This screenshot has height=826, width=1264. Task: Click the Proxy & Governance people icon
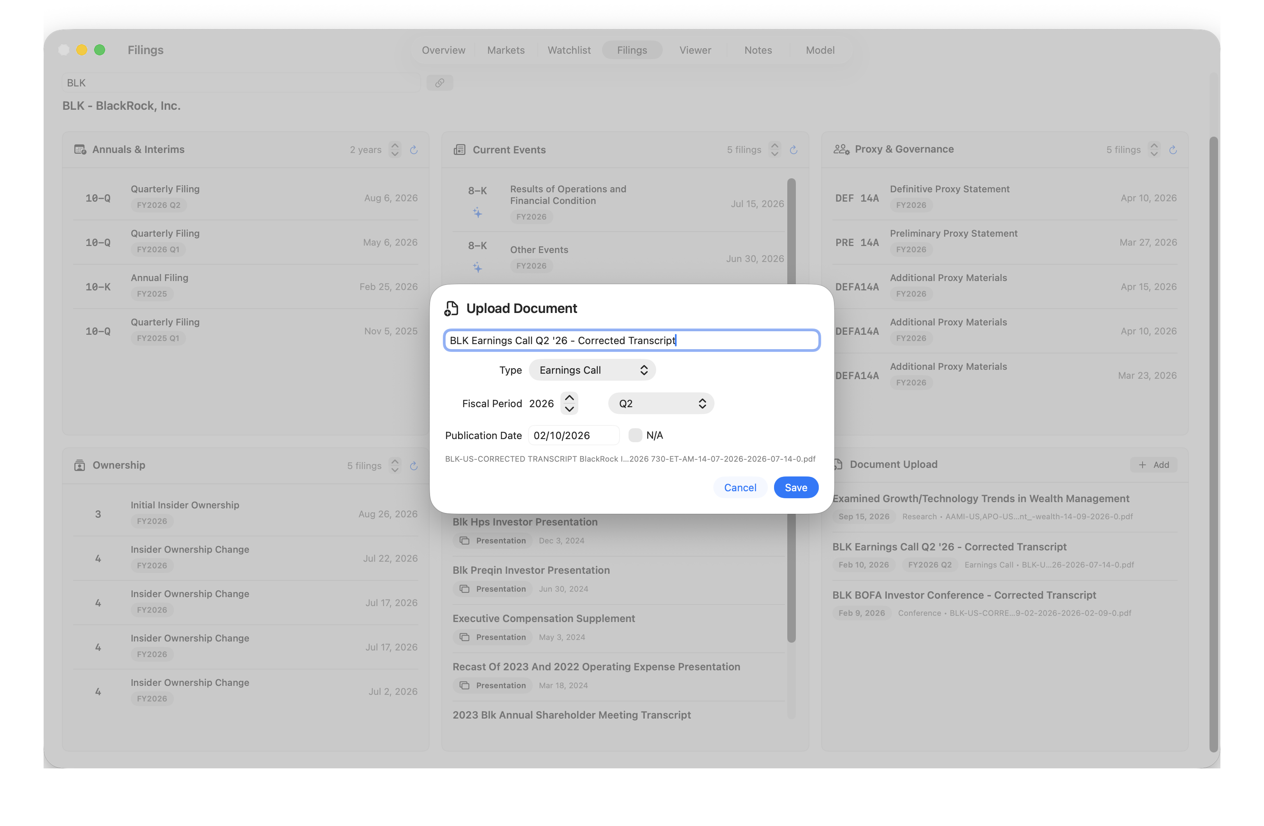coord(841,149)
